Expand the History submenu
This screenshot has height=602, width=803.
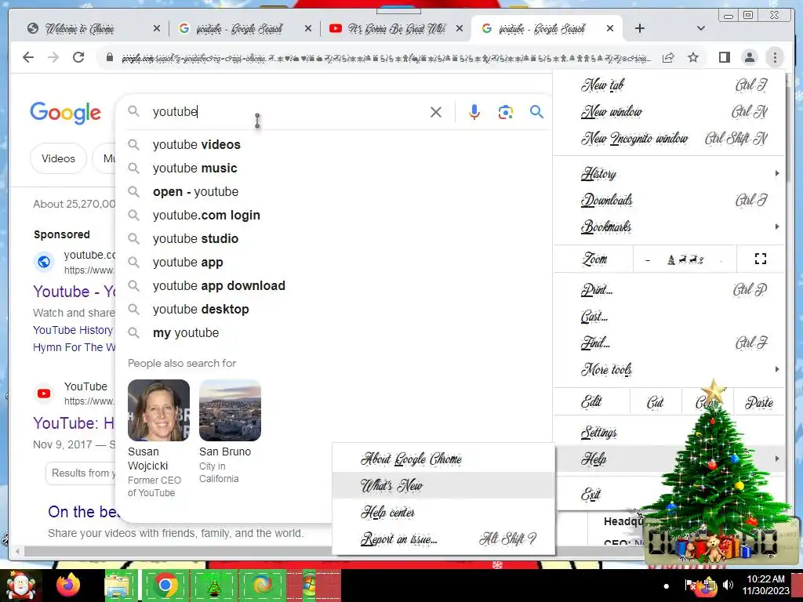click(670, 173)
